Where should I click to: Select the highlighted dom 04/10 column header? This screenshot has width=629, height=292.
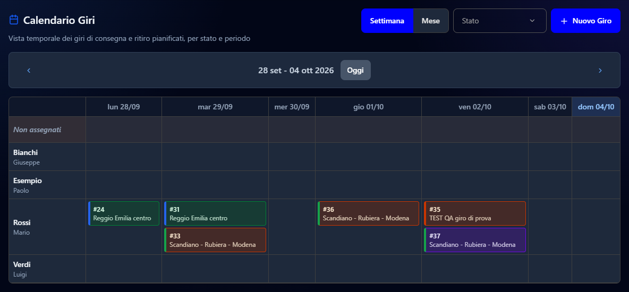(596, 107)
